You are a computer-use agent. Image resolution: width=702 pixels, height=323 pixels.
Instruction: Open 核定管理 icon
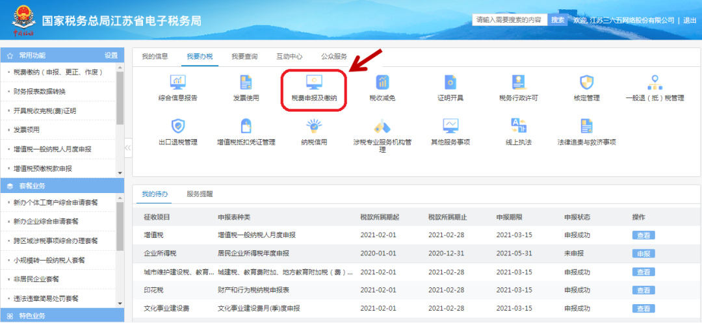click(586, 83)
